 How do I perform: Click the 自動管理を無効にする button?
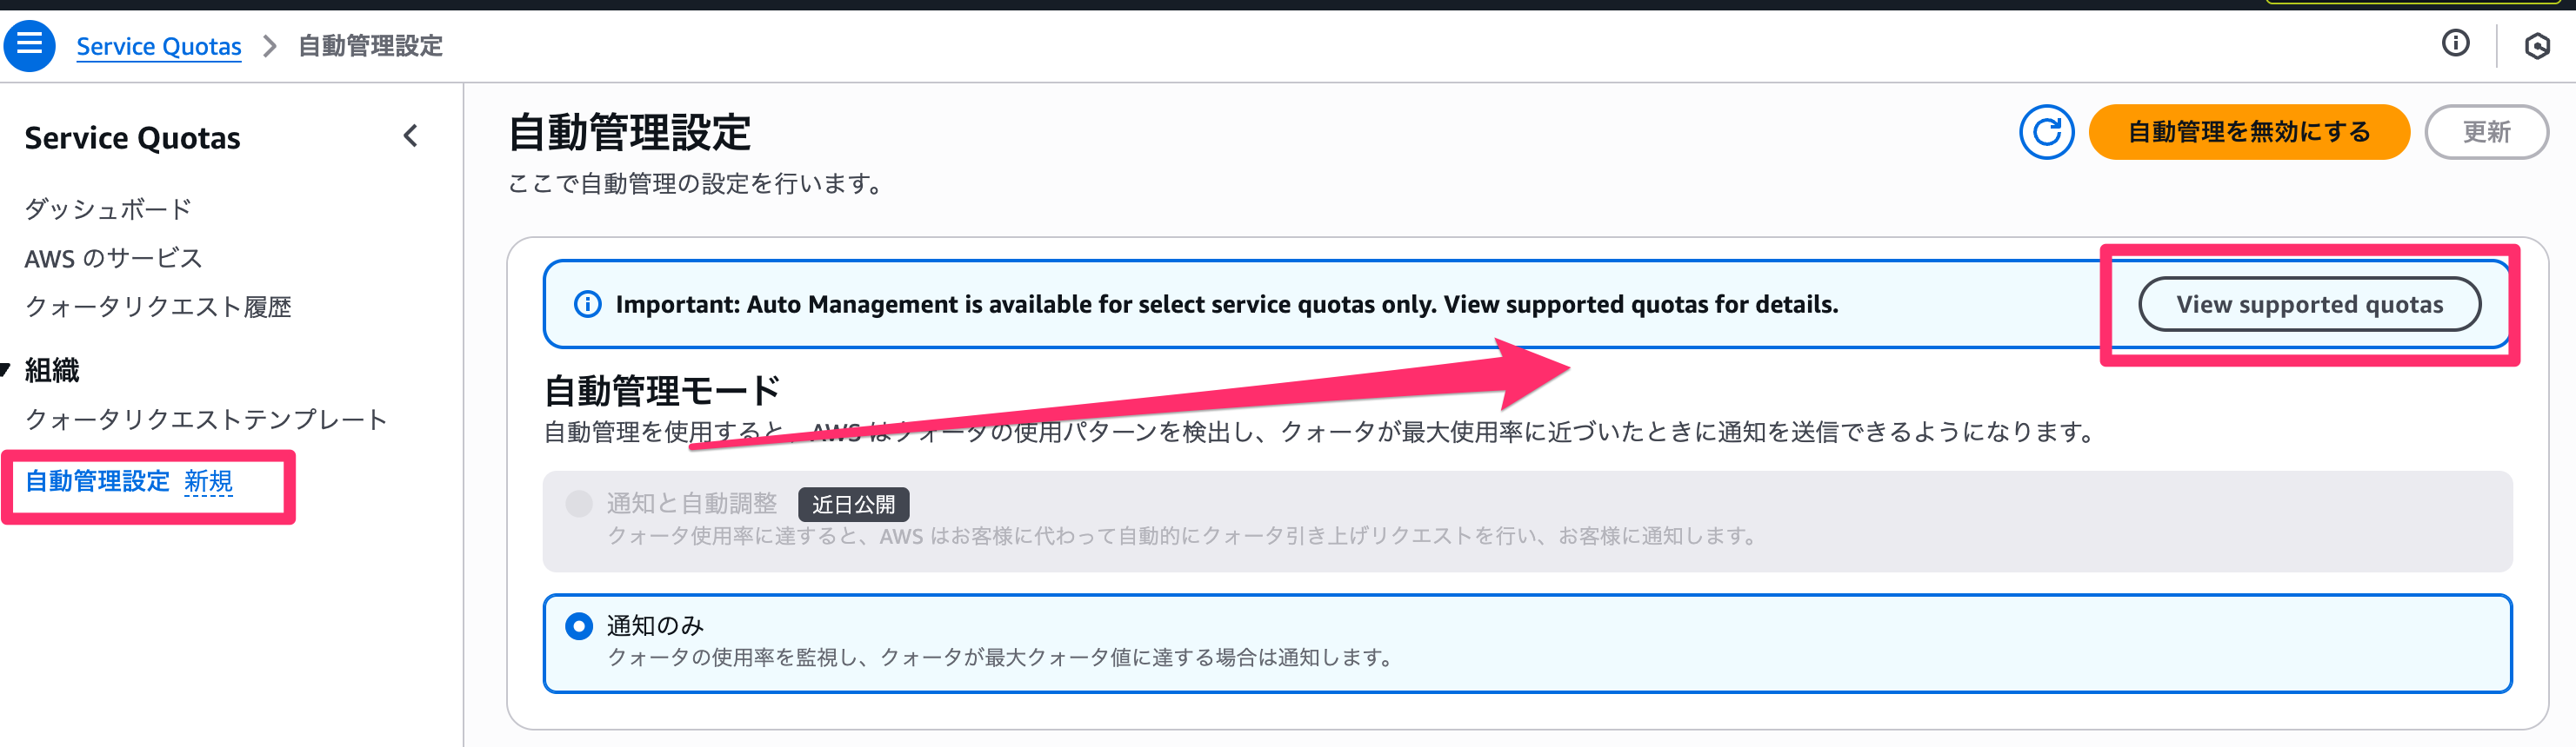pos(2248,132)
